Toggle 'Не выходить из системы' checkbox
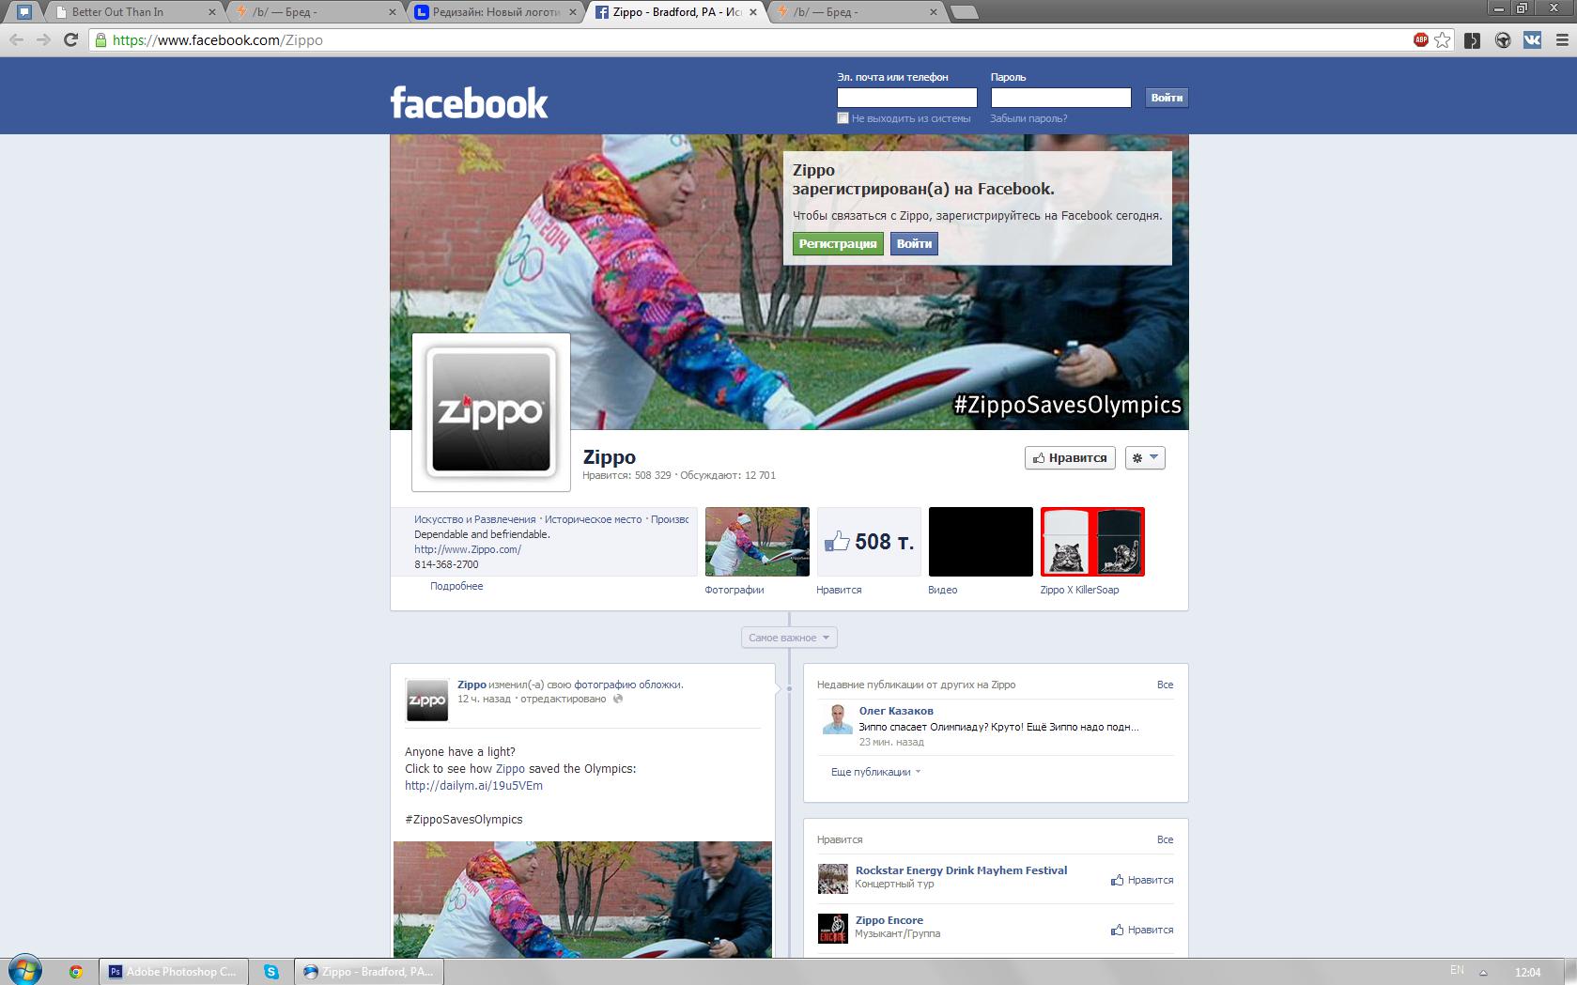The height and width of the screenshot is (985, 1577). (x=843, y=118)
